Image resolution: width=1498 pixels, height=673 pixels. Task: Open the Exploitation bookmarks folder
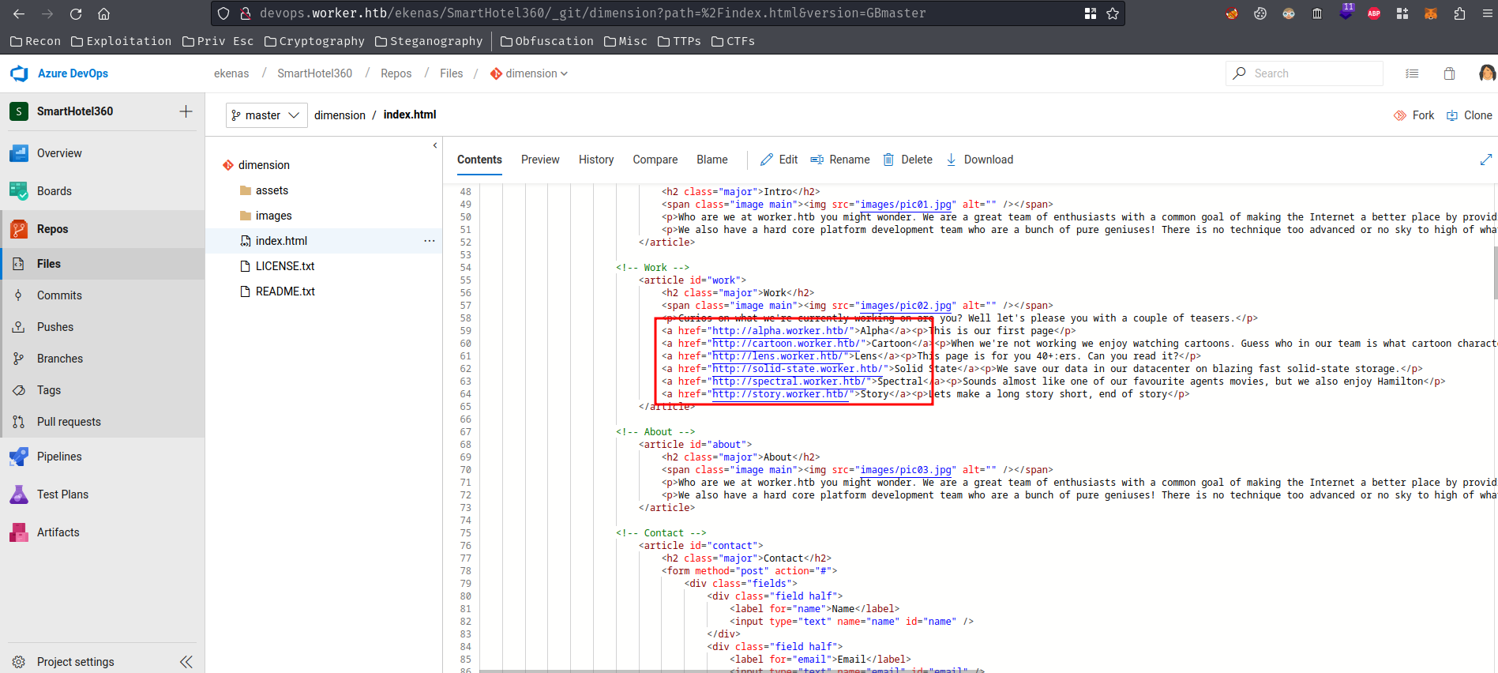[x=121, y=41]
